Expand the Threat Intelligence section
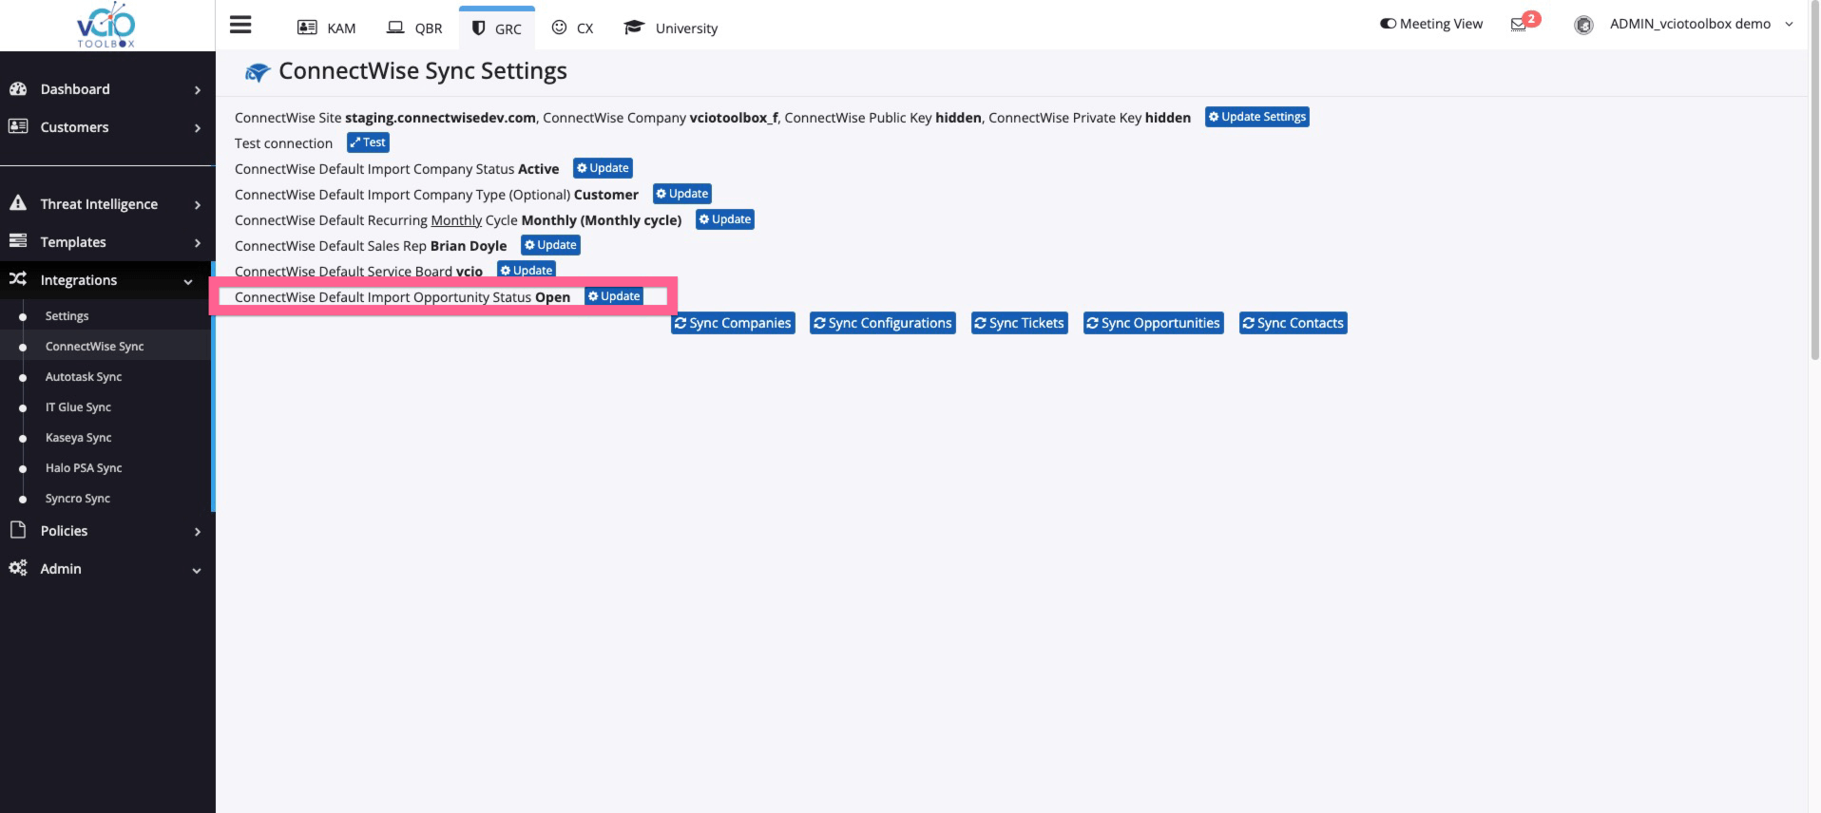1821x813 pixels. 198,204
